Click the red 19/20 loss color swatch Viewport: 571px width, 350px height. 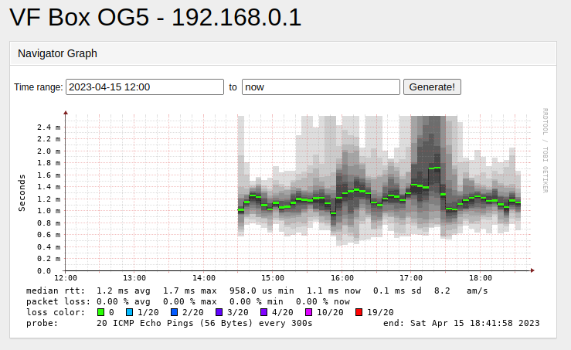coord(359,312)
